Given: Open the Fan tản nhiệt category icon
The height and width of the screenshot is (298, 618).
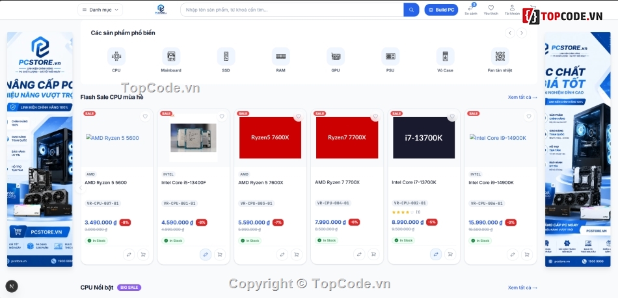Looking at the screenshot, I should (x=500, y=57).
